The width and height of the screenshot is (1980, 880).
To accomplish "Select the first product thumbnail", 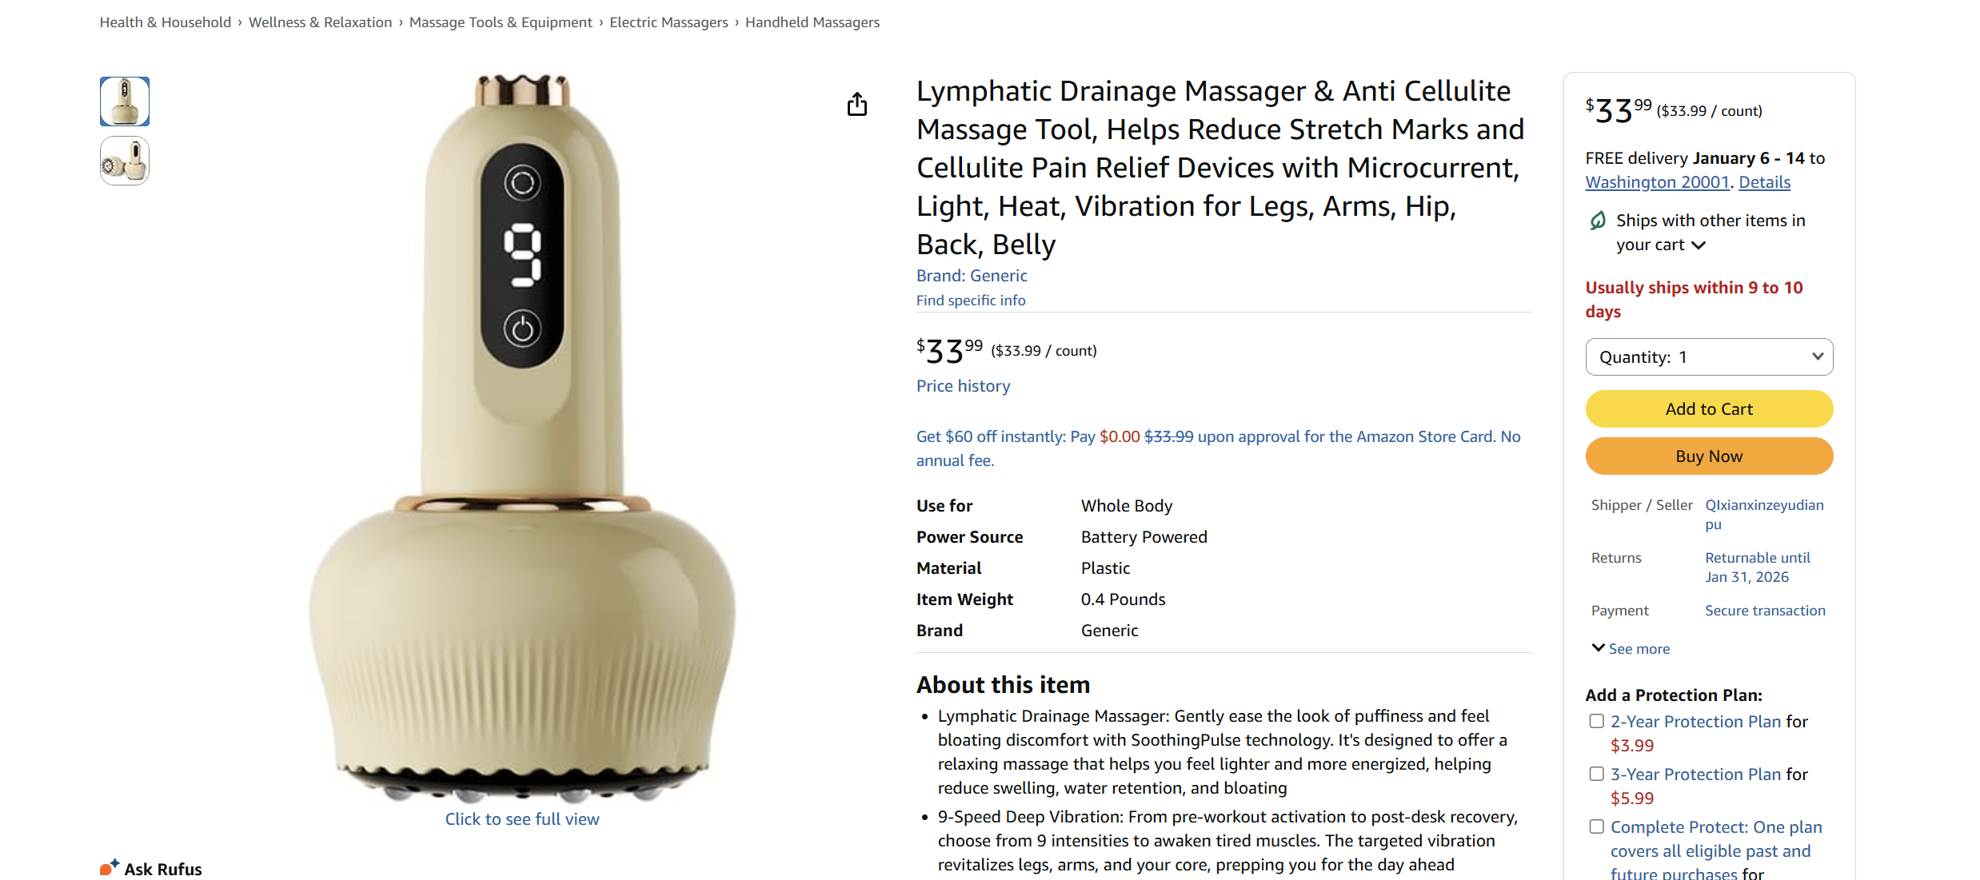I will tap(125, 102).
